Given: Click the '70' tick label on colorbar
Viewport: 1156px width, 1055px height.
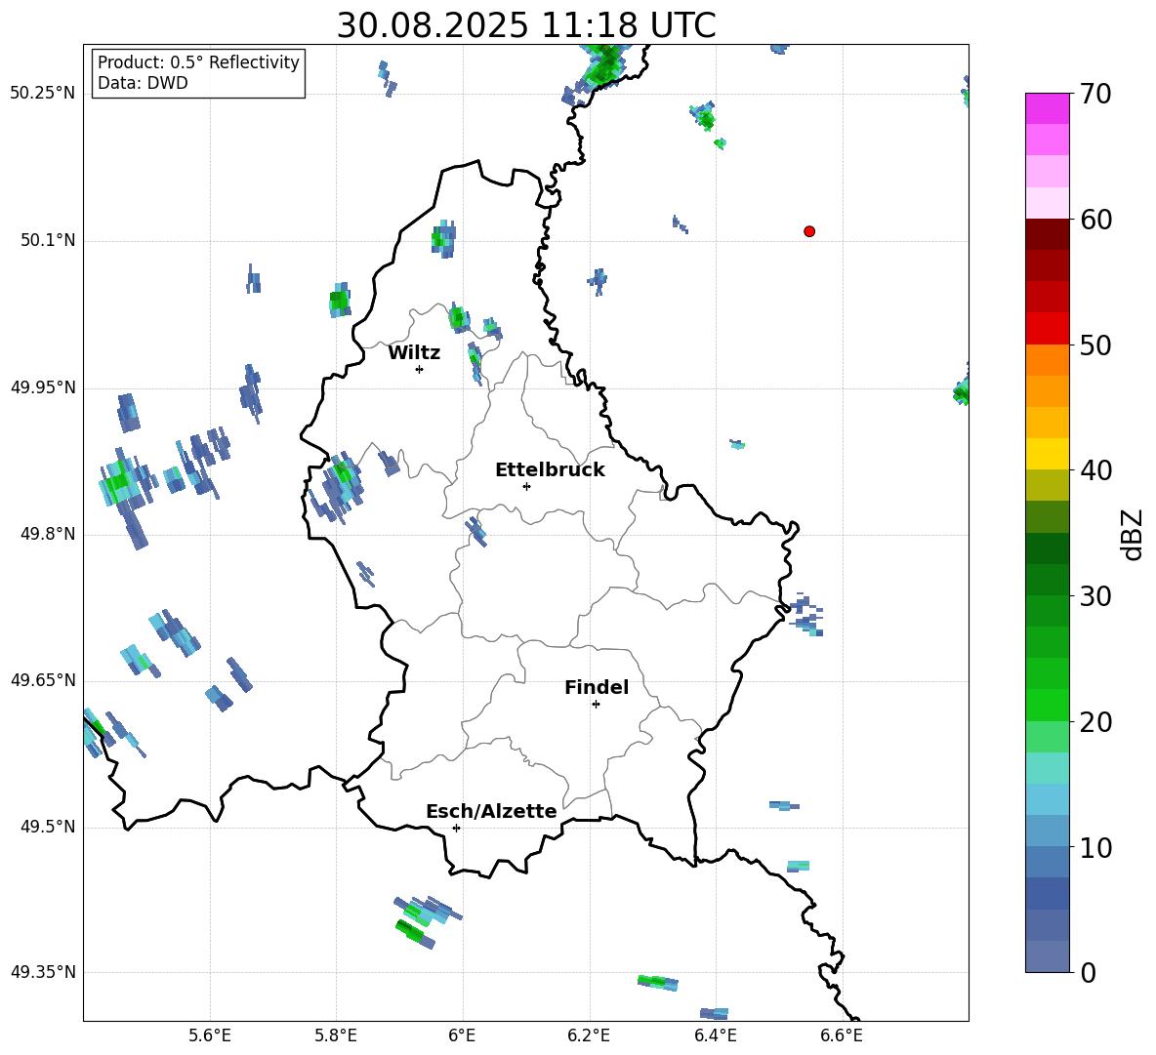Looking at the screenshot, I should tap(1097, 95).
